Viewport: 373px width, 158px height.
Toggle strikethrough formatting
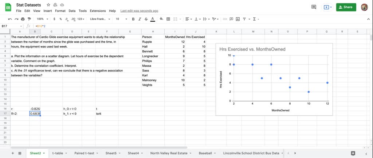pos(146,19)
